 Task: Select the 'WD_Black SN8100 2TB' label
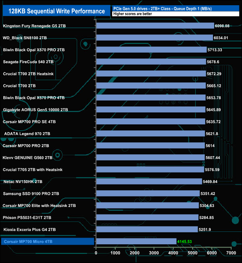point(25,38)
